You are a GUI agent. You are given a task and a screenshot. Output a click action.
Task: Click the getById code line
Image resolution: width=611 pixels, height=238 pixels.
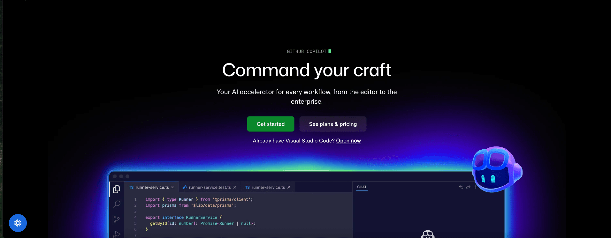point(202,224)
